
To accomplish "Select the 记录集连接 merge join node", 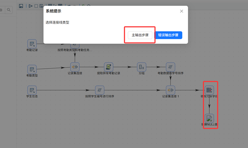I will [x=75, y=67].
